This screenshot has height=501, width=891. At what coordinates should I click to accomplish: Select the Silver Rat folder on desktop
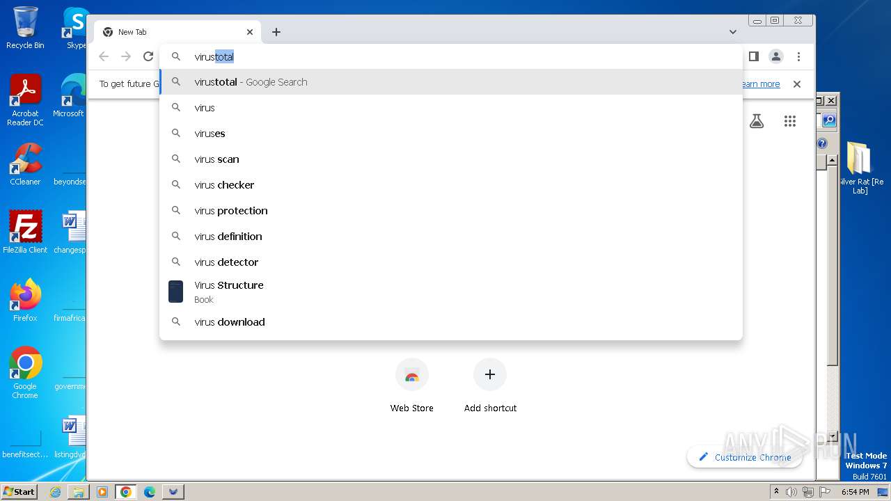[860, 167]
